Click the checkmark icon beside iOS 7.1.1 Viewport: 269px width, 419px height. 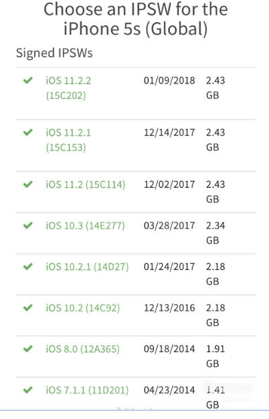pyautogui.click(x=28, y=390)
